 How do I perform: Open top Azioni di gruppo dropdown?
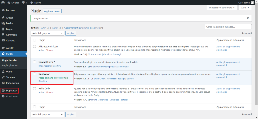coord(48,33)
